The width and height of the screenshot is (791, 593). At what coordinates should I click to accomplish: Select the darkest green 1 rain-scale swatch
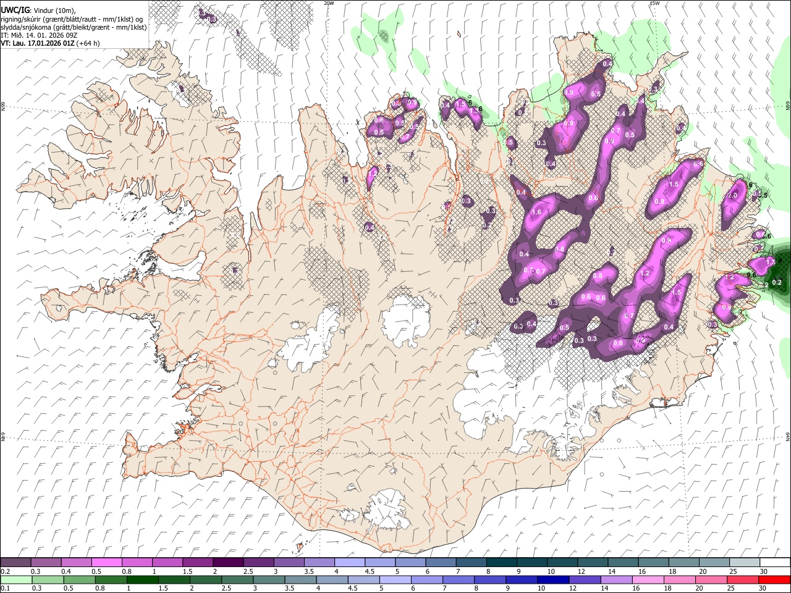click(x=142, y=579)
